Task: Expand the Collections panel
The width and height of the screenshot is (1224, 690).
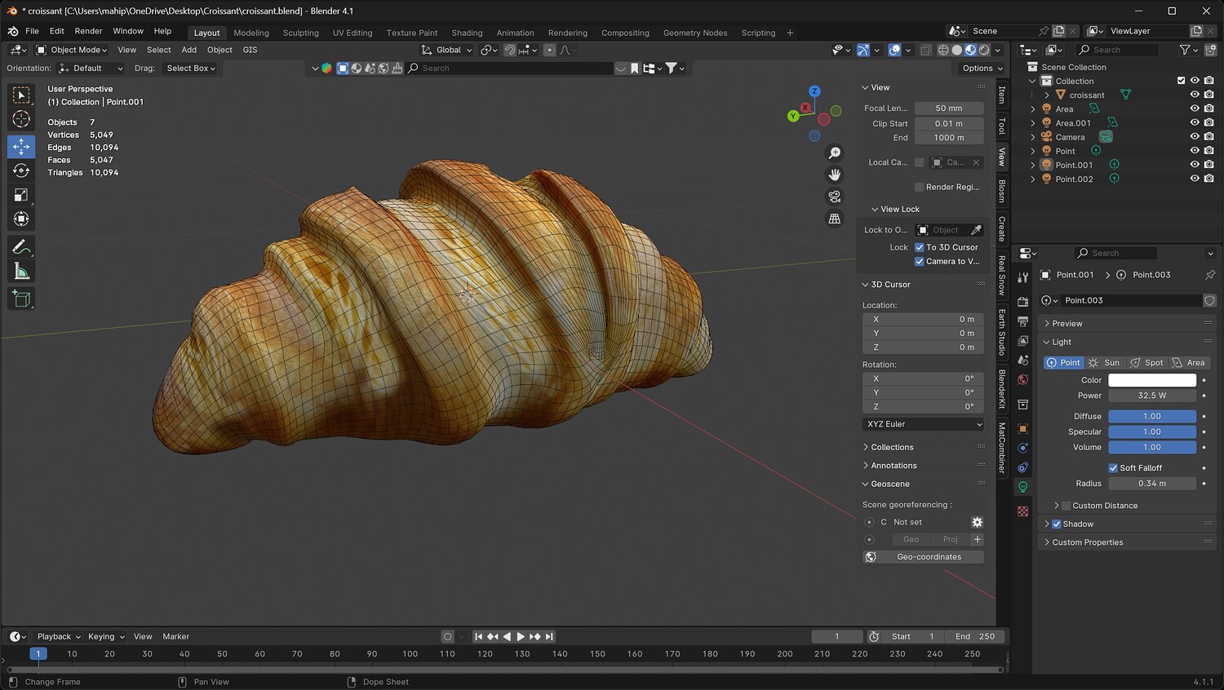Action: [x=892, y=447]
